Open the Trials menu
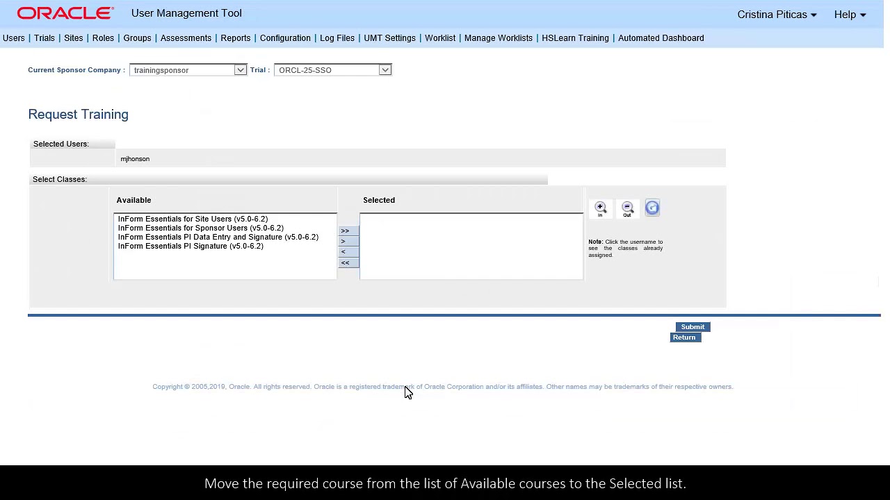This screenshot has width=890, height=500. click(x=44, y=38)
